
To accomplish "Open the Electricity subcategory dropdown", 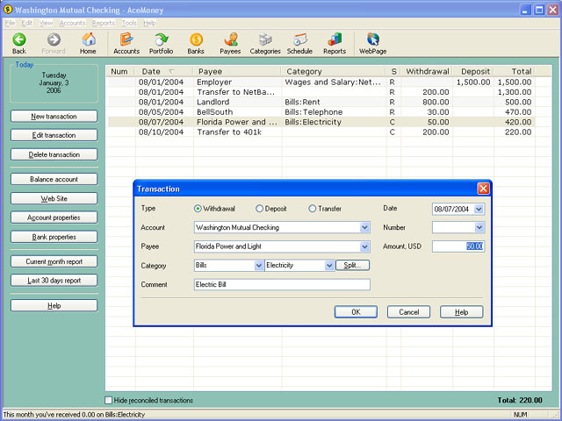I will coord(329,266).
